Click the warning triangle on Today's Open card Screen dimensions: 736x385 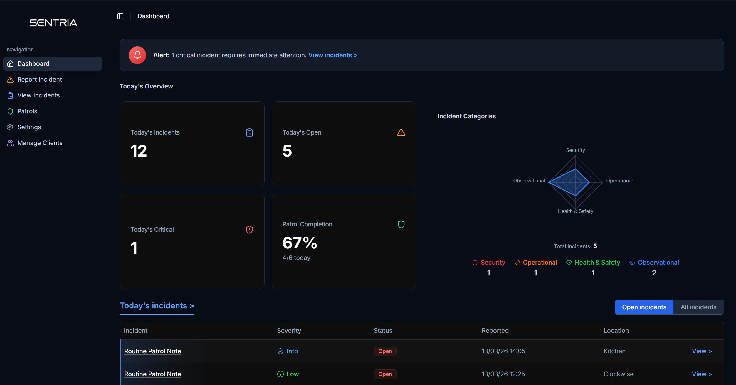[401, 132]
